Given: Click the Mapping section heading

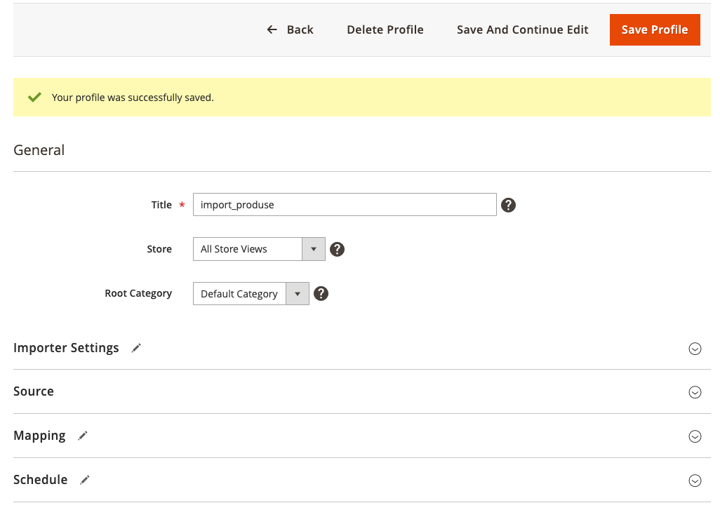Looking at the screenshot, I should 39,436.
